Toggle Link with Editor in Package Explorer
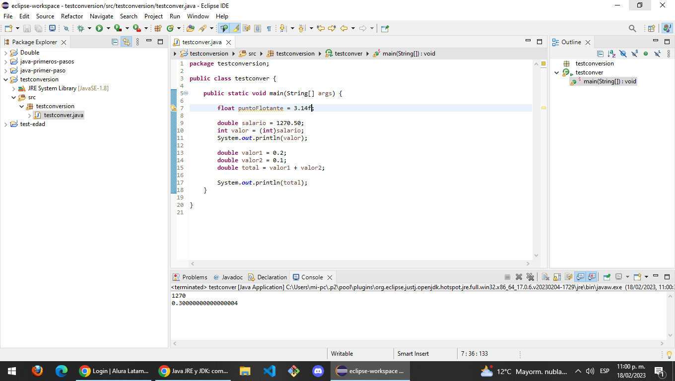Image resolution: width=675 pixels, height=381 pixels. (127, 42)
